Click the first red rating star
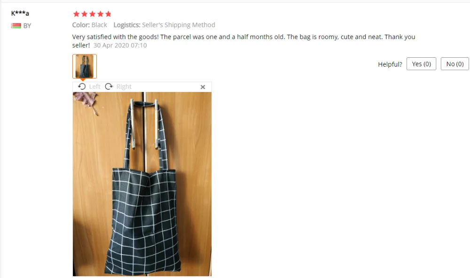Viewport: 470px width, 278px height. click(x=77, y=14)
